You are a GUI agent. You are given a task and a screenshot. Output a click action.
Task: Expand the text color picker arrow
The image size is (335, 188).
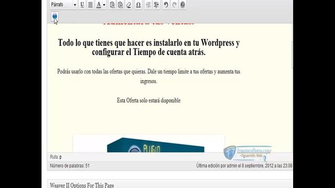pyautogui.click(x=104, y=5)
